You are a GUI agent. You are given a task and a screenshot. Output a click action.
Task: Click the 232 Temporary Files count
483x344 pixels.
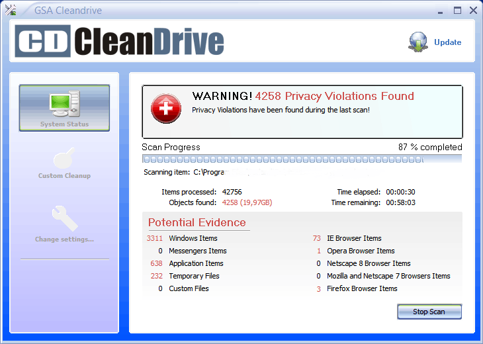point(157,276)
